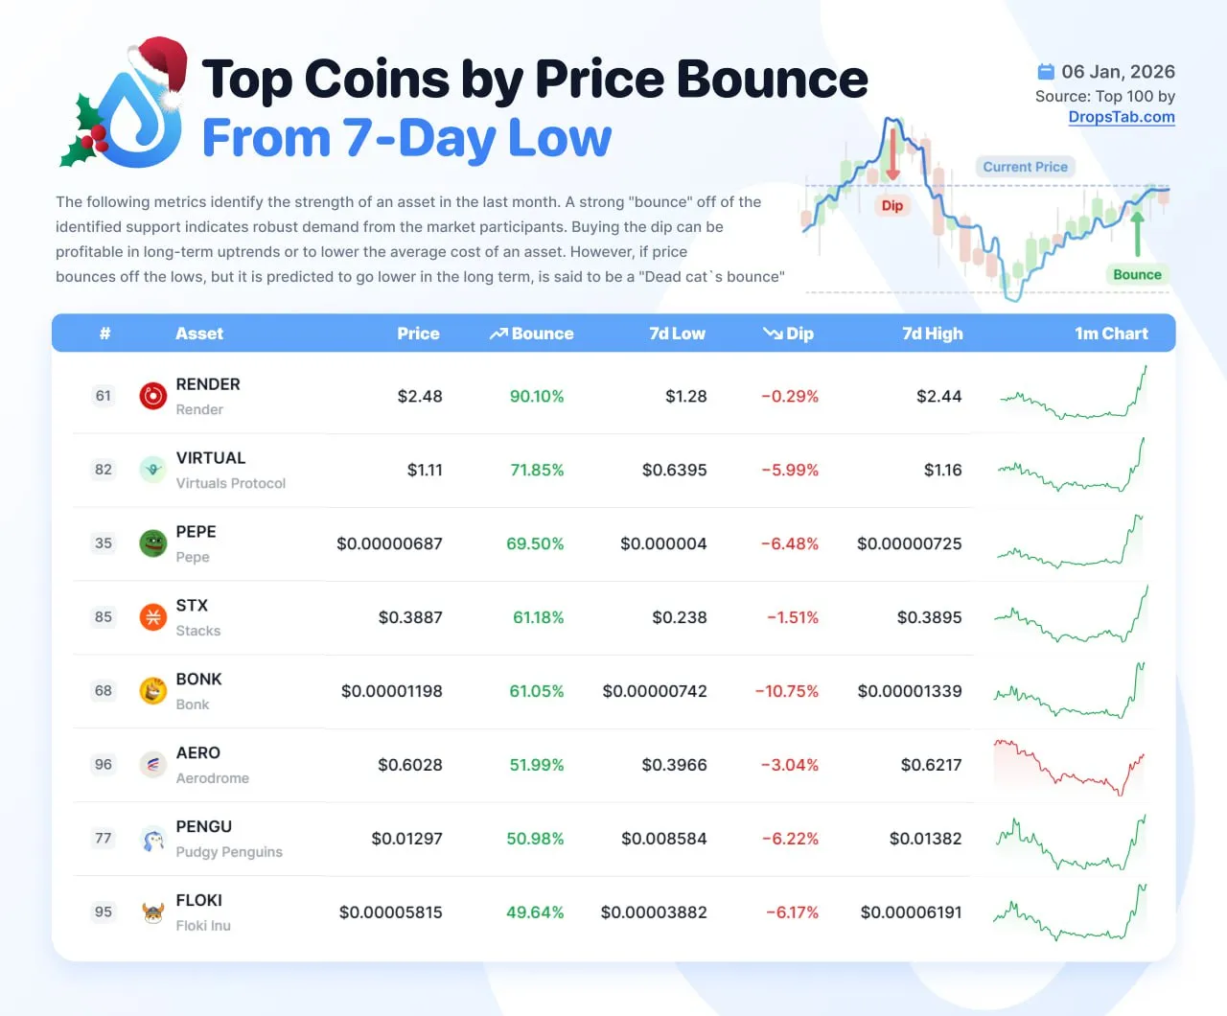The image size is (1227, 1016).
Task: Click the AERO Aerodrome coin icon
Action: pyautogui.click(x=153, y=765)
